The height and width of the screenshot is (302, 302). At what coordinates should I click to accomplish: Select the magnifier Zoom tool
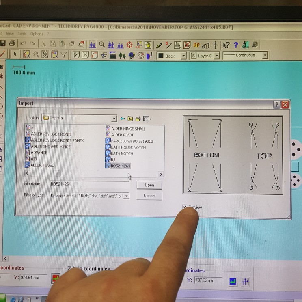102,44
